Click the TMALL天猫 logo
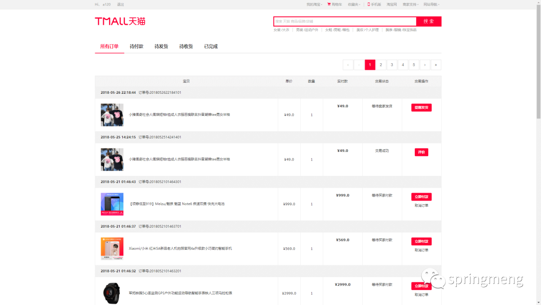This screenshot has width=541, height=305. pos(120,22)
